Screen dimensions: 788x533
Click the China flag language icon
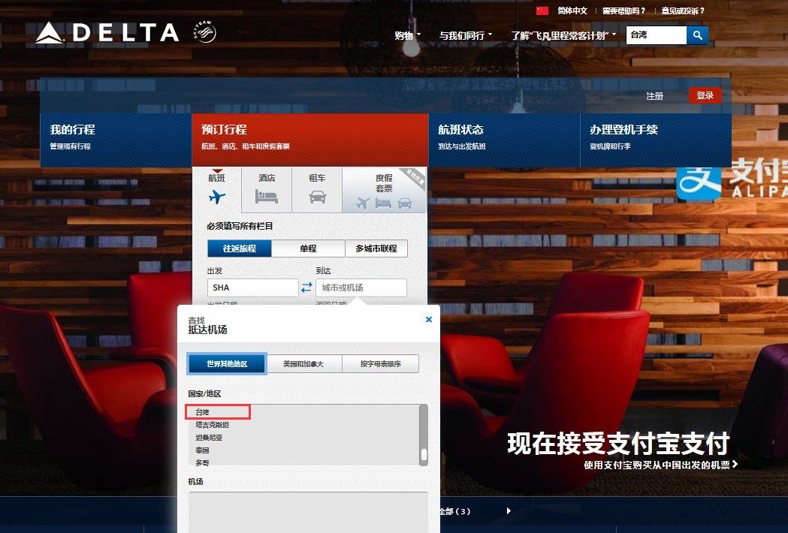[542, 11]
